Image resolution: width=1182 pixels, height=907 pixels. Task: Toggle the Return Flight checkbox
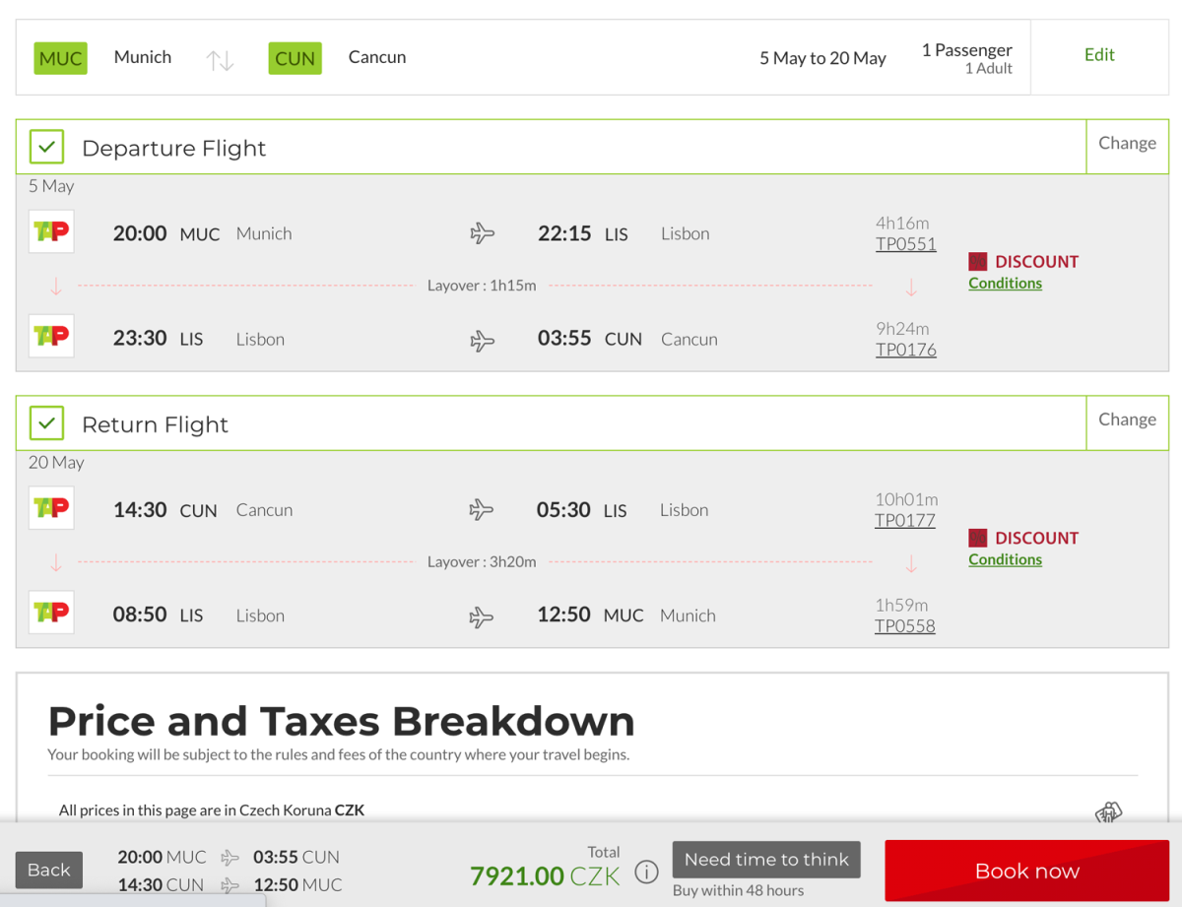pos(46,424)
